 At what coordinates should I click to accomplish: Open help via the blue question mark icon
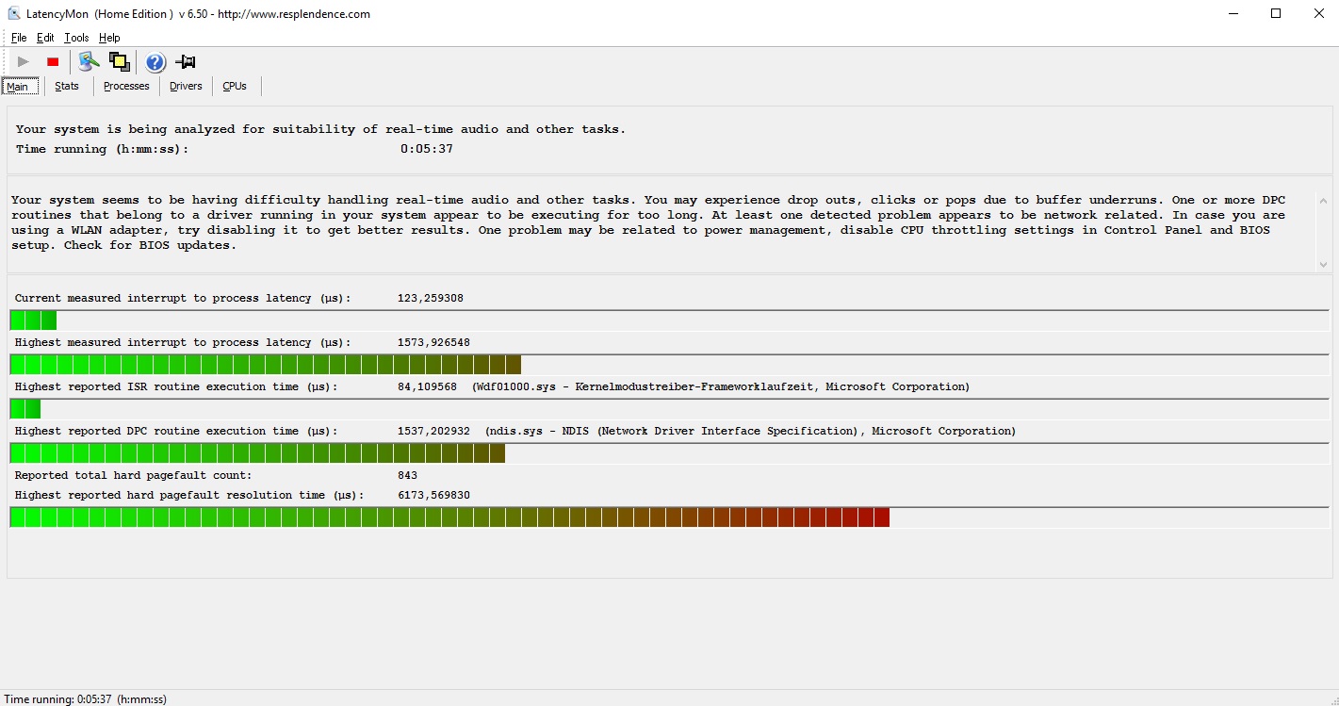tap(155, 62)
